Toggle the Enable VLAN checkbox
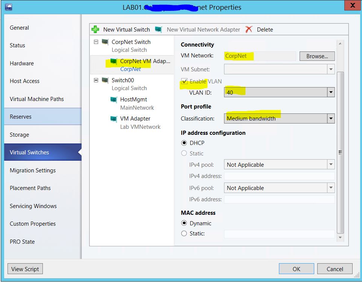This screenshot has width=362, height=282. pyautogui.click(x=184, y=81)
